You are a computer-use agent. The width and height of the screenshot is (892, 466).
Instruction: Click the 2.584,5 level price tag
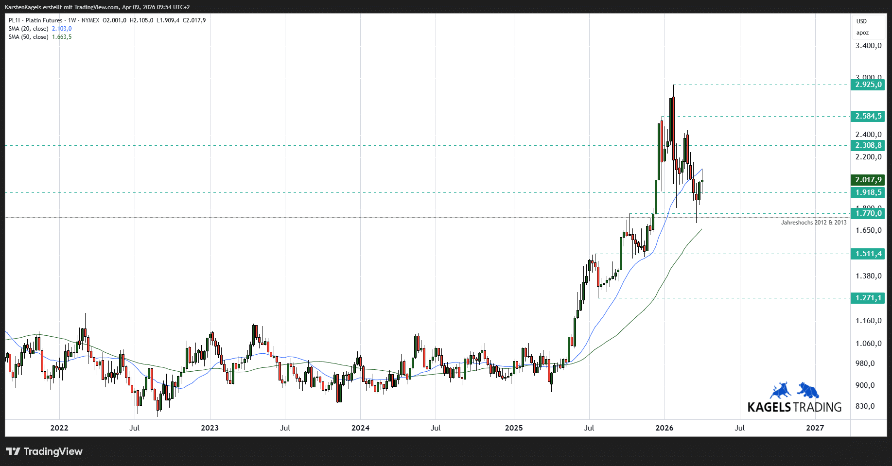point(868,116)
